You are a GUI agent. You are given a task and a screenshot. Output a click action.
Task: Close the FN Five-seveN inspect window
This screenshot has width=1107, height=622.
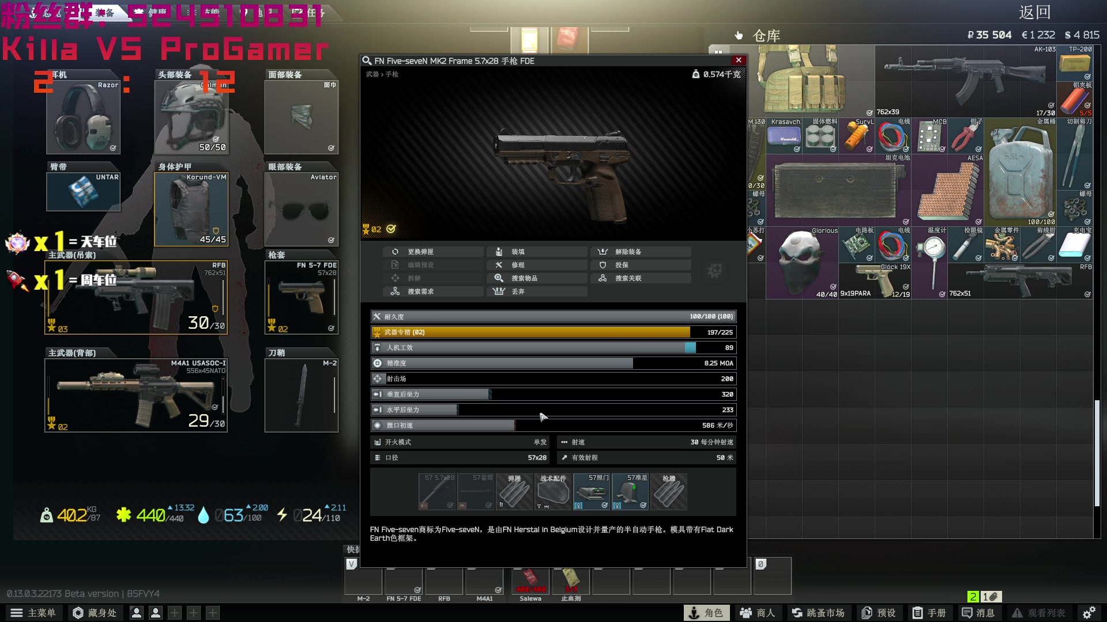[x=738, y=60]
